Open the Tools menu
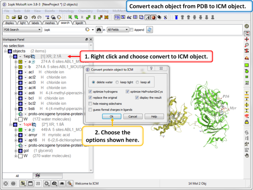This screenshot has height=190, width=253. (x=17, y=11)
